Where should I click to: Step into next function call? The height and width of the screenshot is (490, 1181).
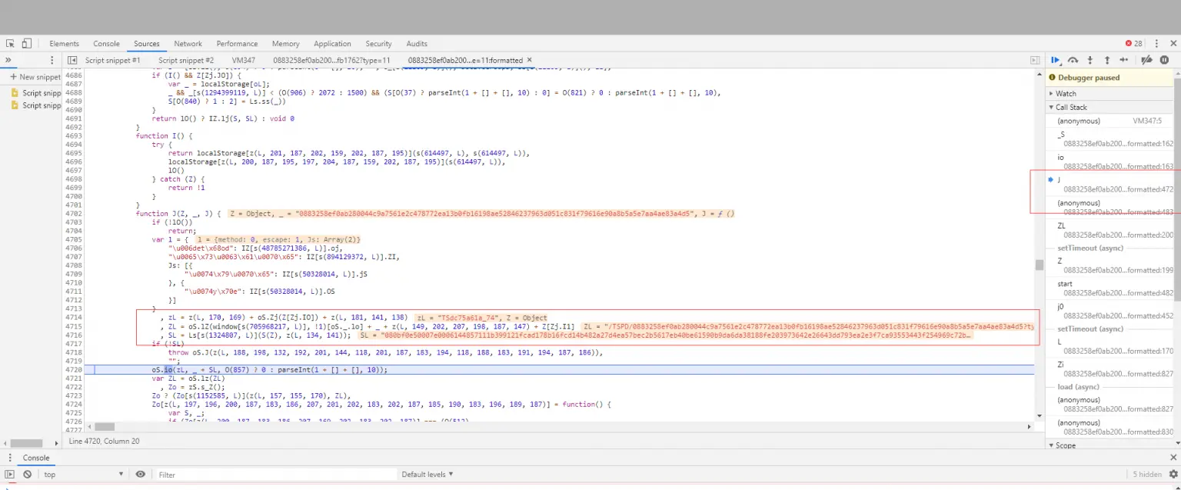[x=1090, y=60]
